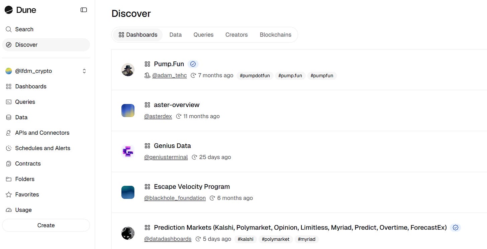
Task: Select Discover in the sidebar
Action: coord(46,45)
